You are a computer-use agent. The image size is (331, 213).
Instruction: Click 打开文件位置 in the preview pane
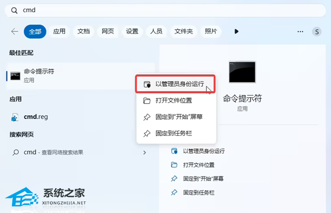coord(199,165)
